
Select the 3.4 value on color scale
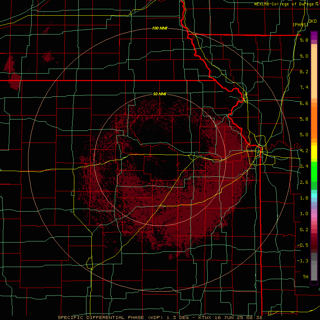coord(304,166)
